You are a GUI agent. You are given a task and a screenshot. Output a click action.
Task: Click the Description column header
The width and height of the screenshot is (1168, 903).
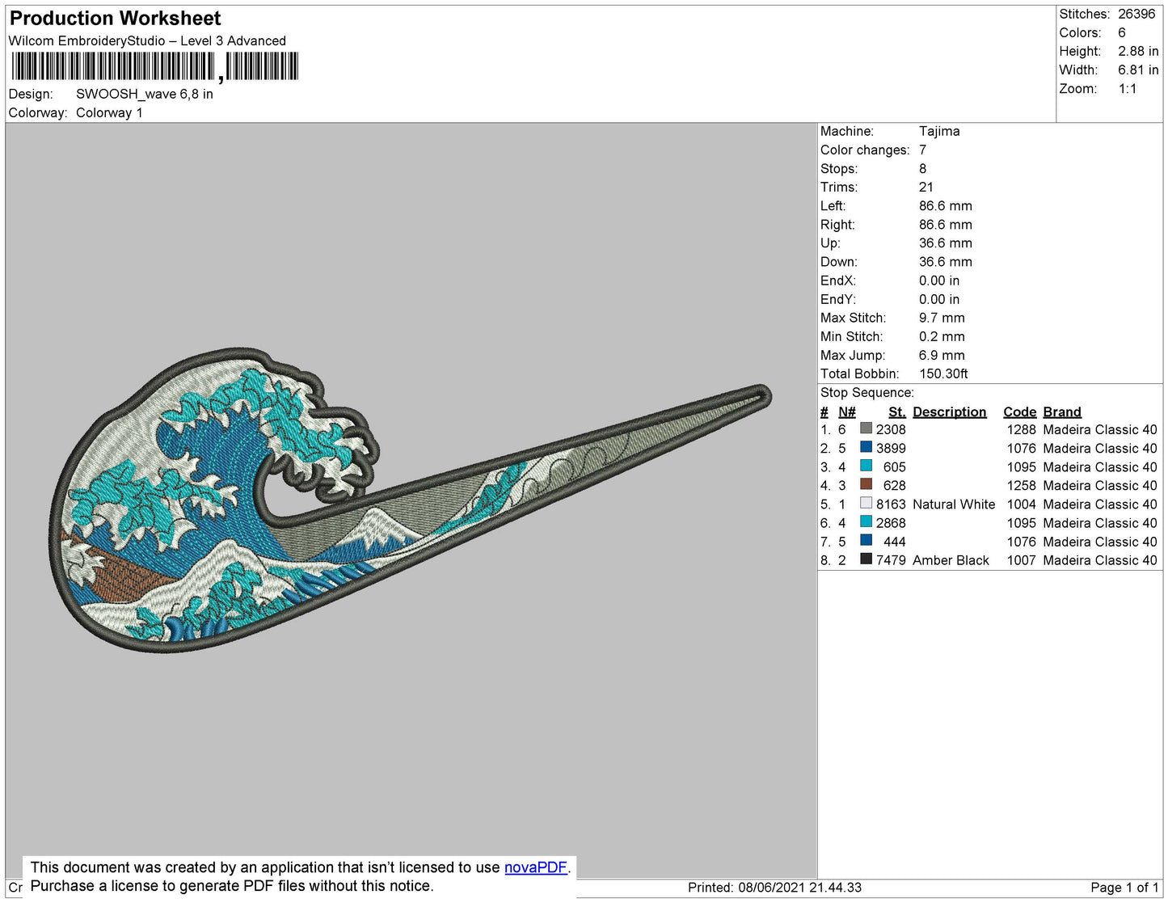(x=949, y=412)
